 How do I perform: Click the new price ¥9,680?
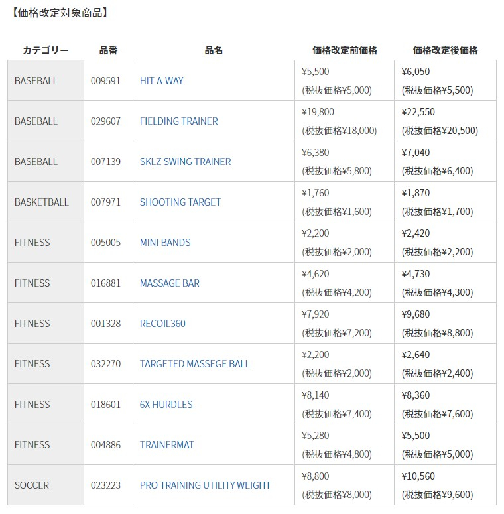(x=416, y=314)
